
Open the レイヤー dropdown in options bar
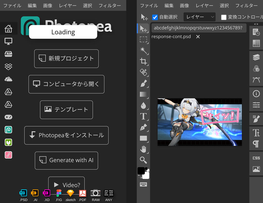(x=200, y=17)
